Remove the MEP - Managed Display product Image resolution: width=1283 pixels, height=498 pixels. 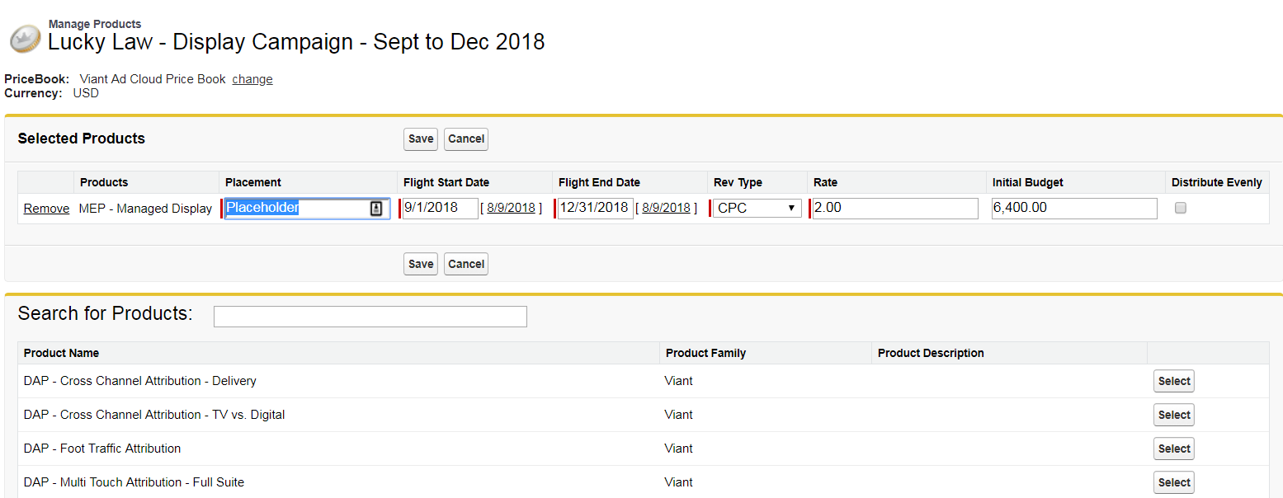pos(46,209)
